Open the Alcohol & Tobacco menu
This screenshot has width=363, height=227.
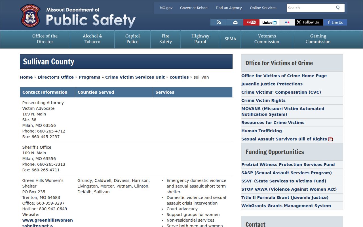coord(92,39)
